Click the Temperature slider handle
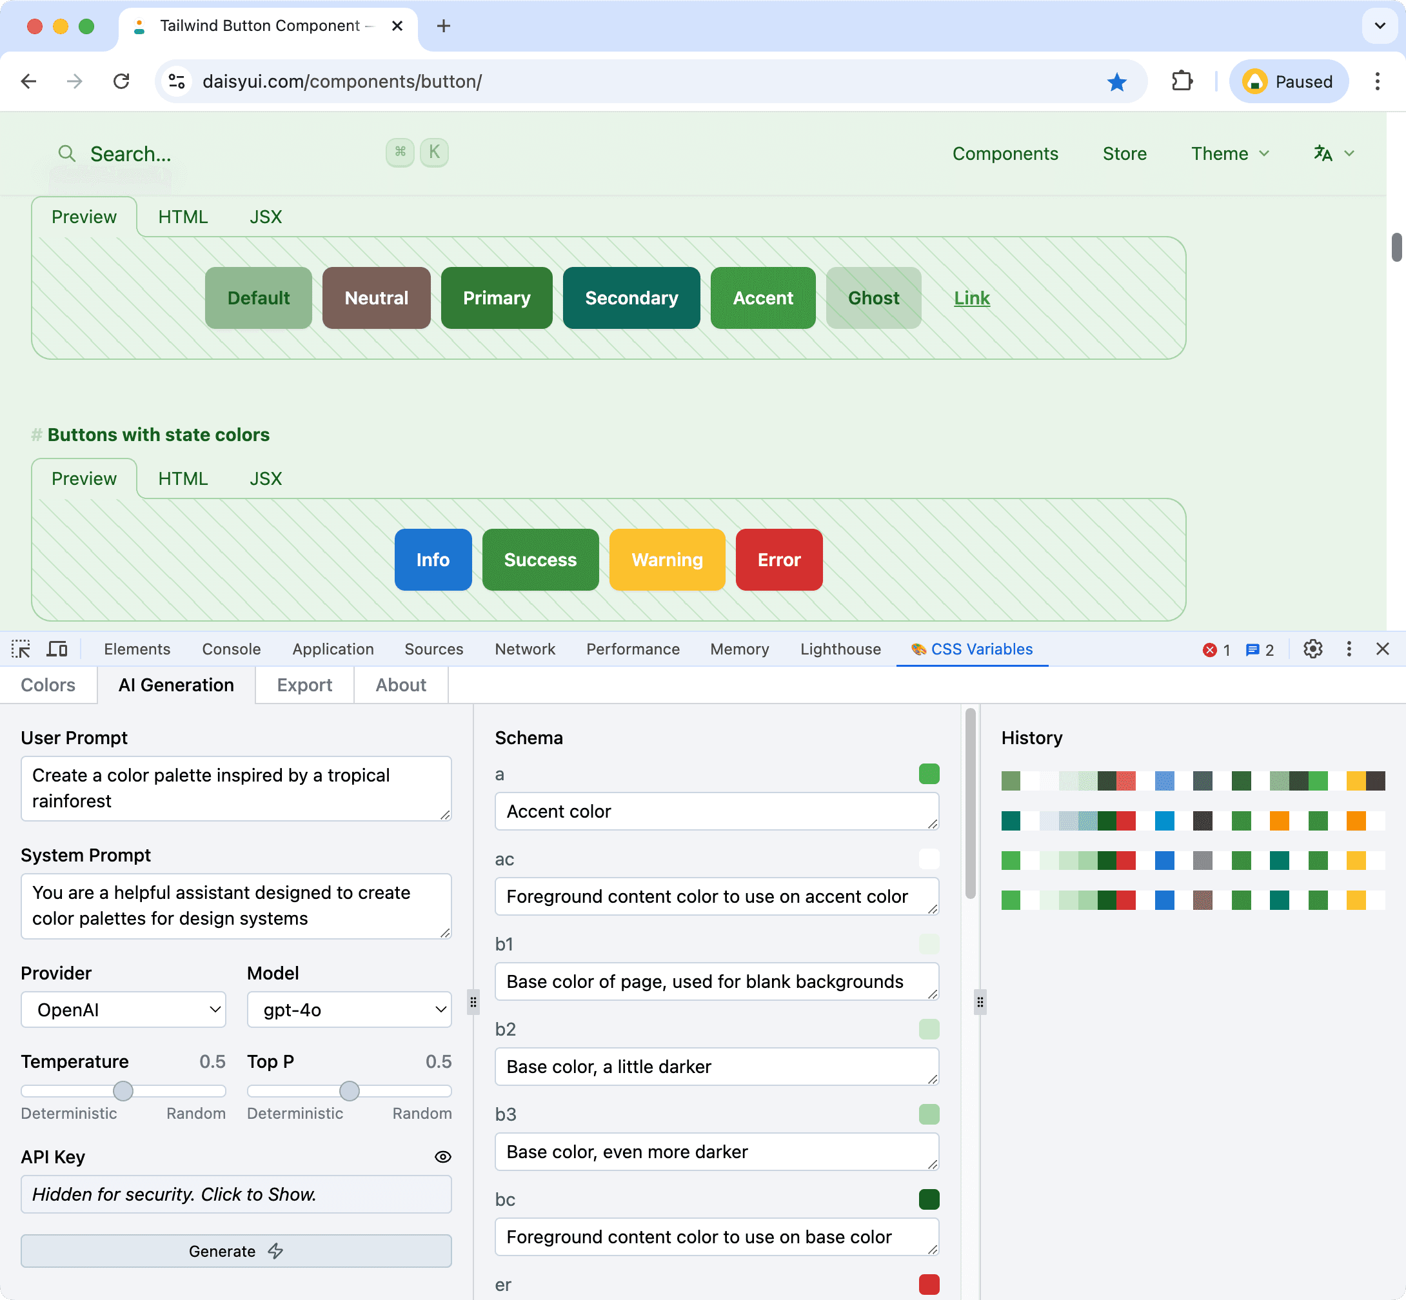 point(123,1090)
